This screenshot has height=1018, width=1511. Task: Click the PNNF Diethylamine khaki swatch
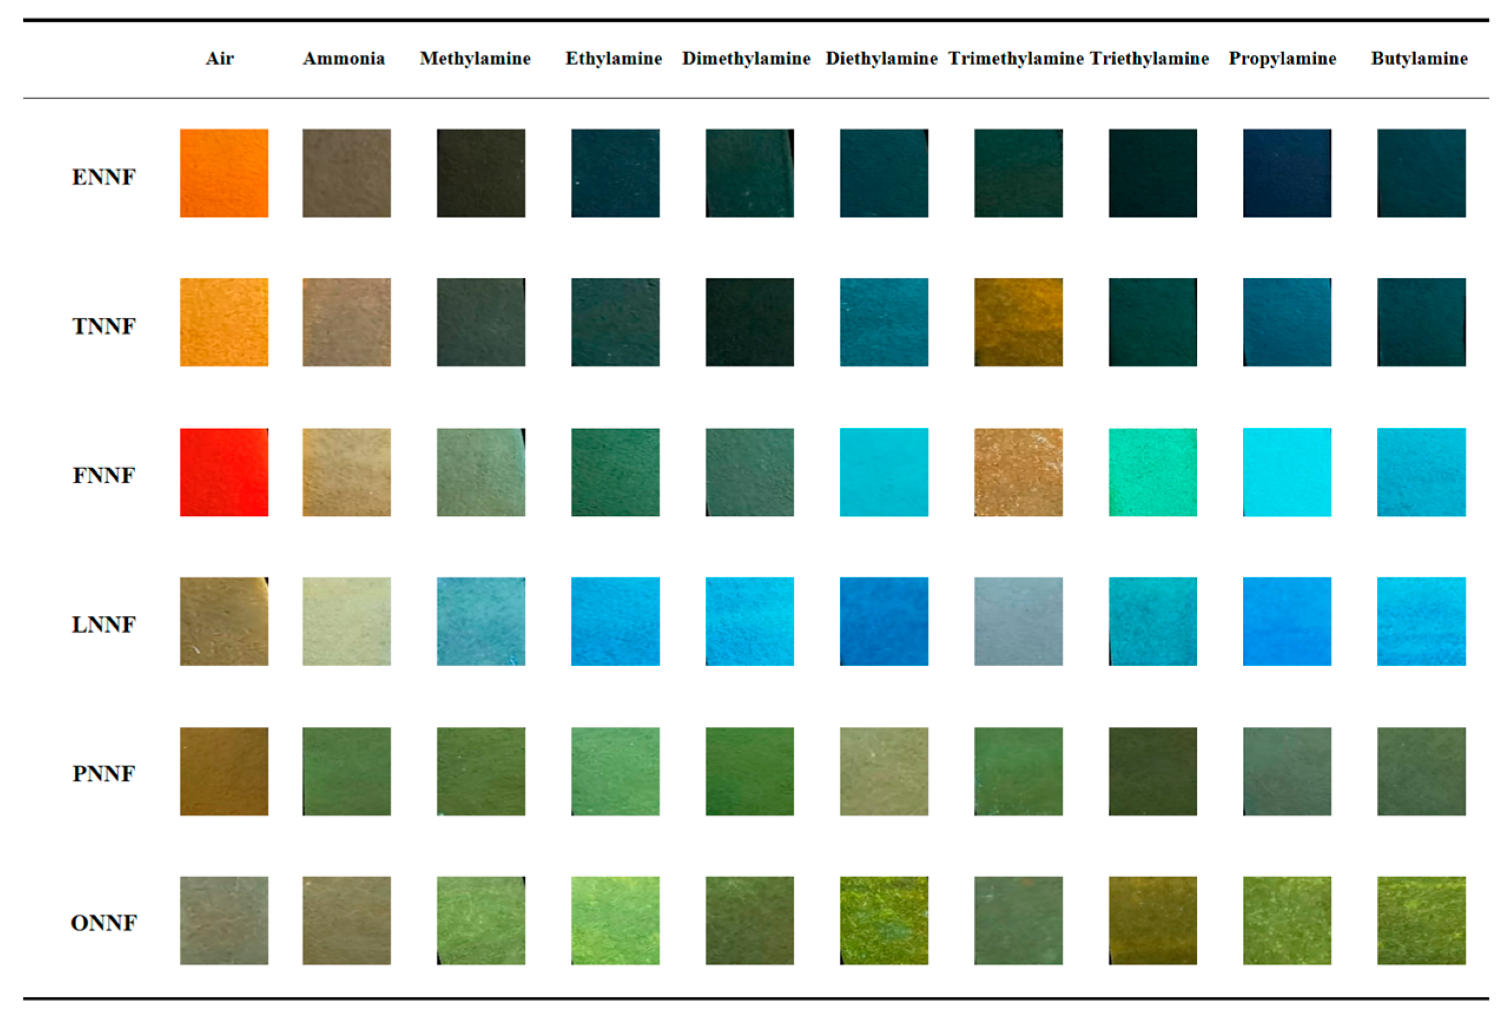[884, 771]
